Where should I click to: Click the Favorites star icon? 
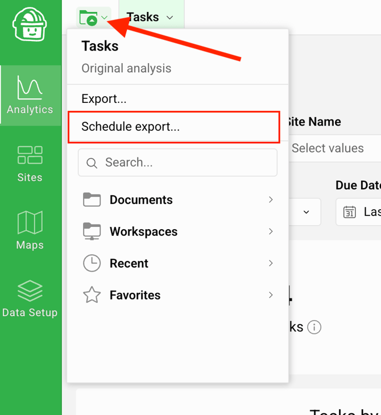(x=92, y=295)
